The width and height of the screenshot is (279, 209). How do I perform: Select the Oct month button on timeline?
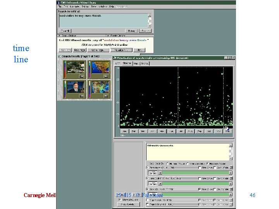[x=209, y=131]
